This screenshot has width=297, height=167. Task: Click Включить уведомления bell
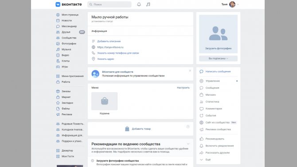201,146
